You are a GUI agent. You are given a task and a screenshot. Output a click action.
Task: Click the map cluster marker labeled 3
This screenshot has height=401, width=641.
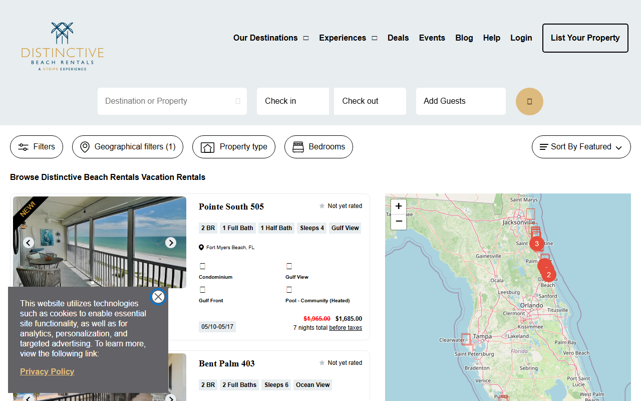[537, 244]
